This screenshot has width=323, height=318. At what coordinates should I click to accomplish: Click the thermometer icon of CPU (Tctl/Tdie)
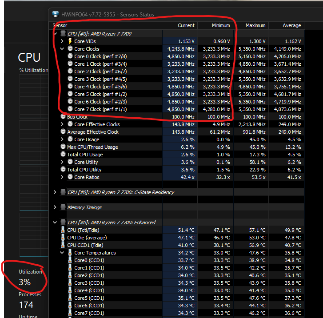[x=63, y=230]
